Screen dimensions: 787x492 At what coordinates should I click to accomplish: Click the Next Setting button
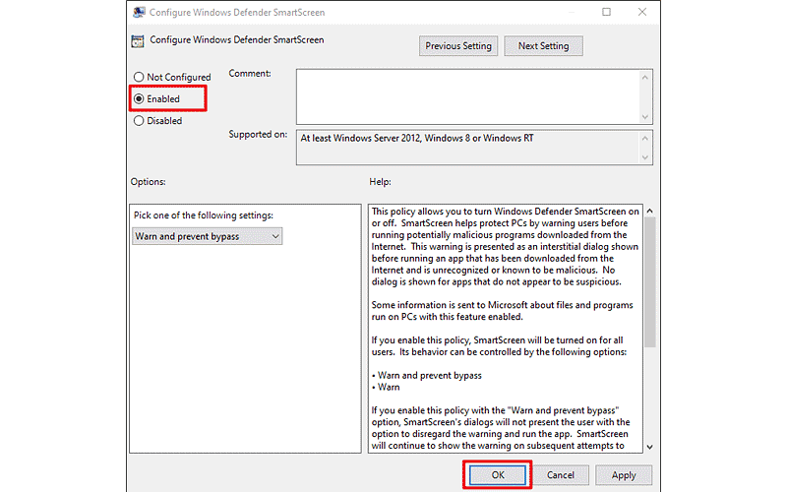click(x=543, y=45)
